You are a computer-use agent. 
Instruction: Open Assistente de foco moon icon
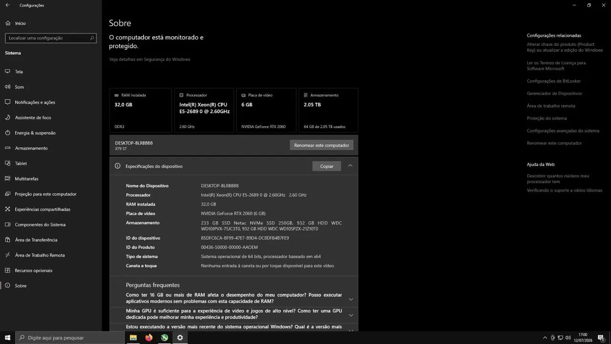point(7,118)
